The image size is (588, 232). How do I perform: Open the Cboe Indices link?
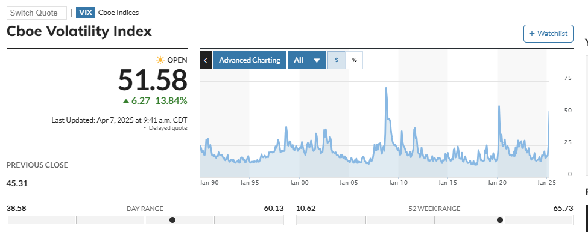pos(118,13)
